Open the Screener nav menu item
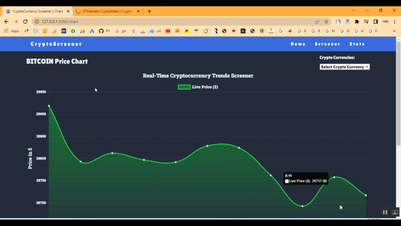The image size is (401, 226). 327,44
